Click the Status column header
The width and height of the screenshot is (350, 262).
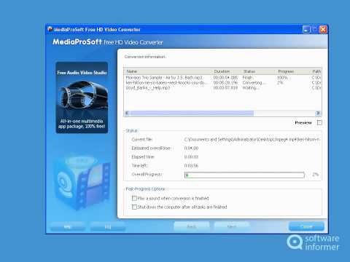point(257,71)
